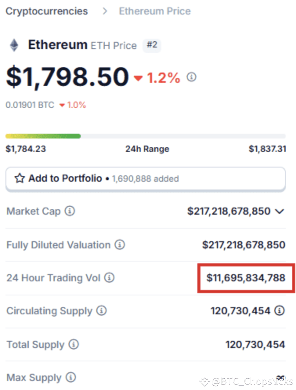Click the Total Supply info icon
The image size is (296, 390).
coord(73,345)
